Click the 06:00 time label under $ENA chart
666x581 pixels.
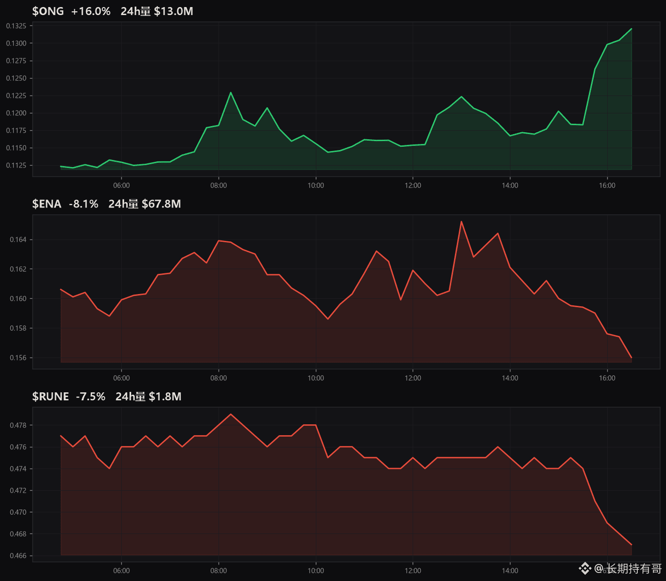(x=122, y=378)
